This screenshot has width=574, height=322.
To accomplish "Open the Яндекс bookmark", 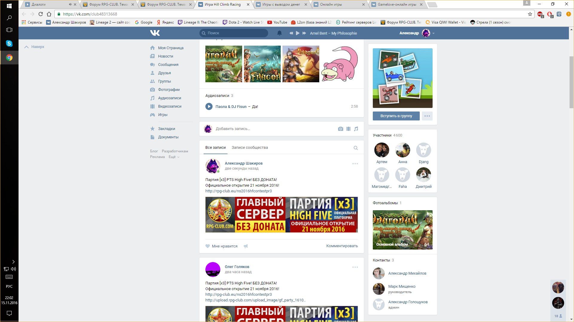I will click(165, 22).
